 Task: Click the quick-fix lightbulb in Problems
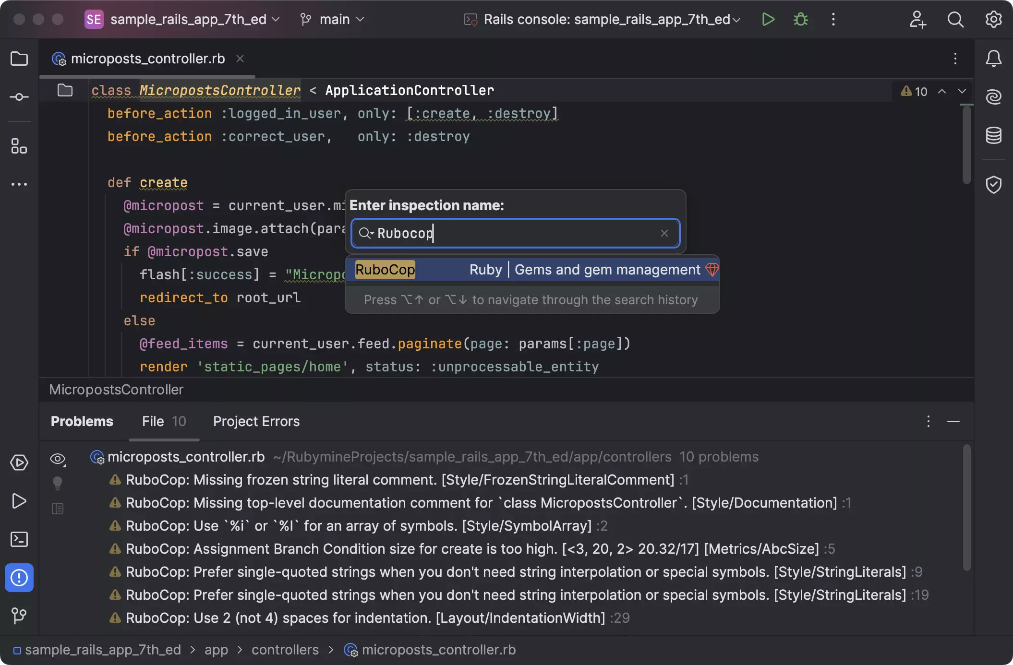click(58, 483)
